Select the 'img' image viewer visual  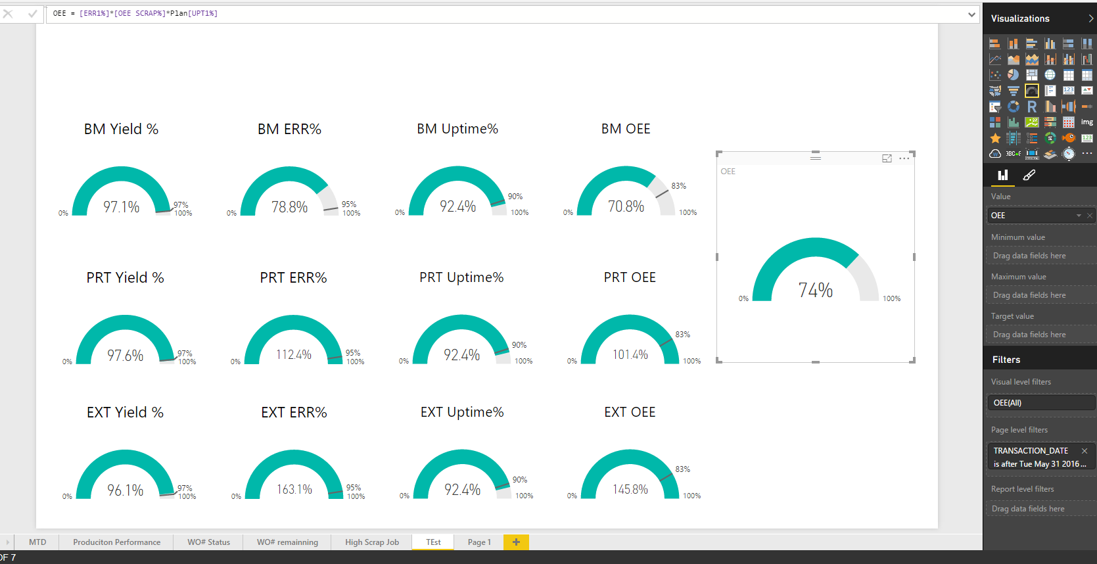(x=1087, y=122)
